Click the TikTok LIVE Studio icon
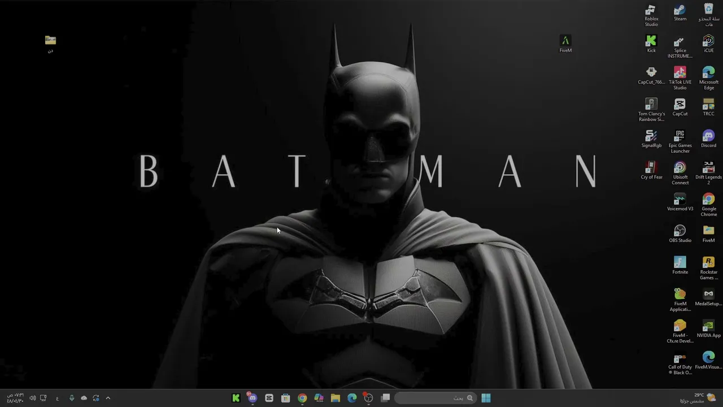 [680, 78]
